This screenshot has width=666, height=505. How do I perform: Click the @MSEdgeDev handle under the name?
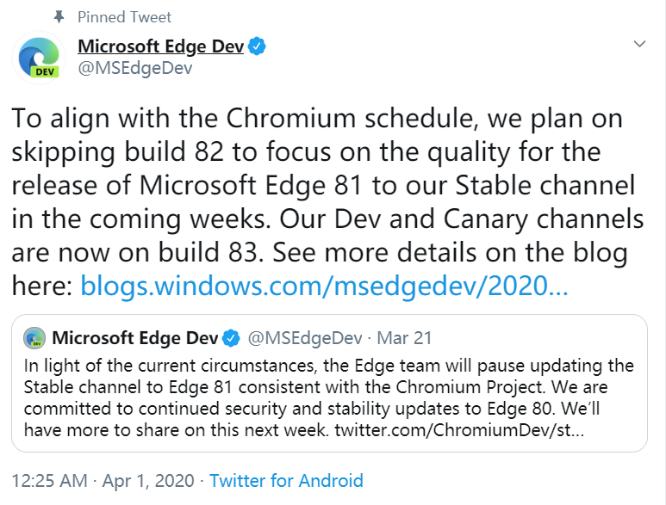click(135, 68)
